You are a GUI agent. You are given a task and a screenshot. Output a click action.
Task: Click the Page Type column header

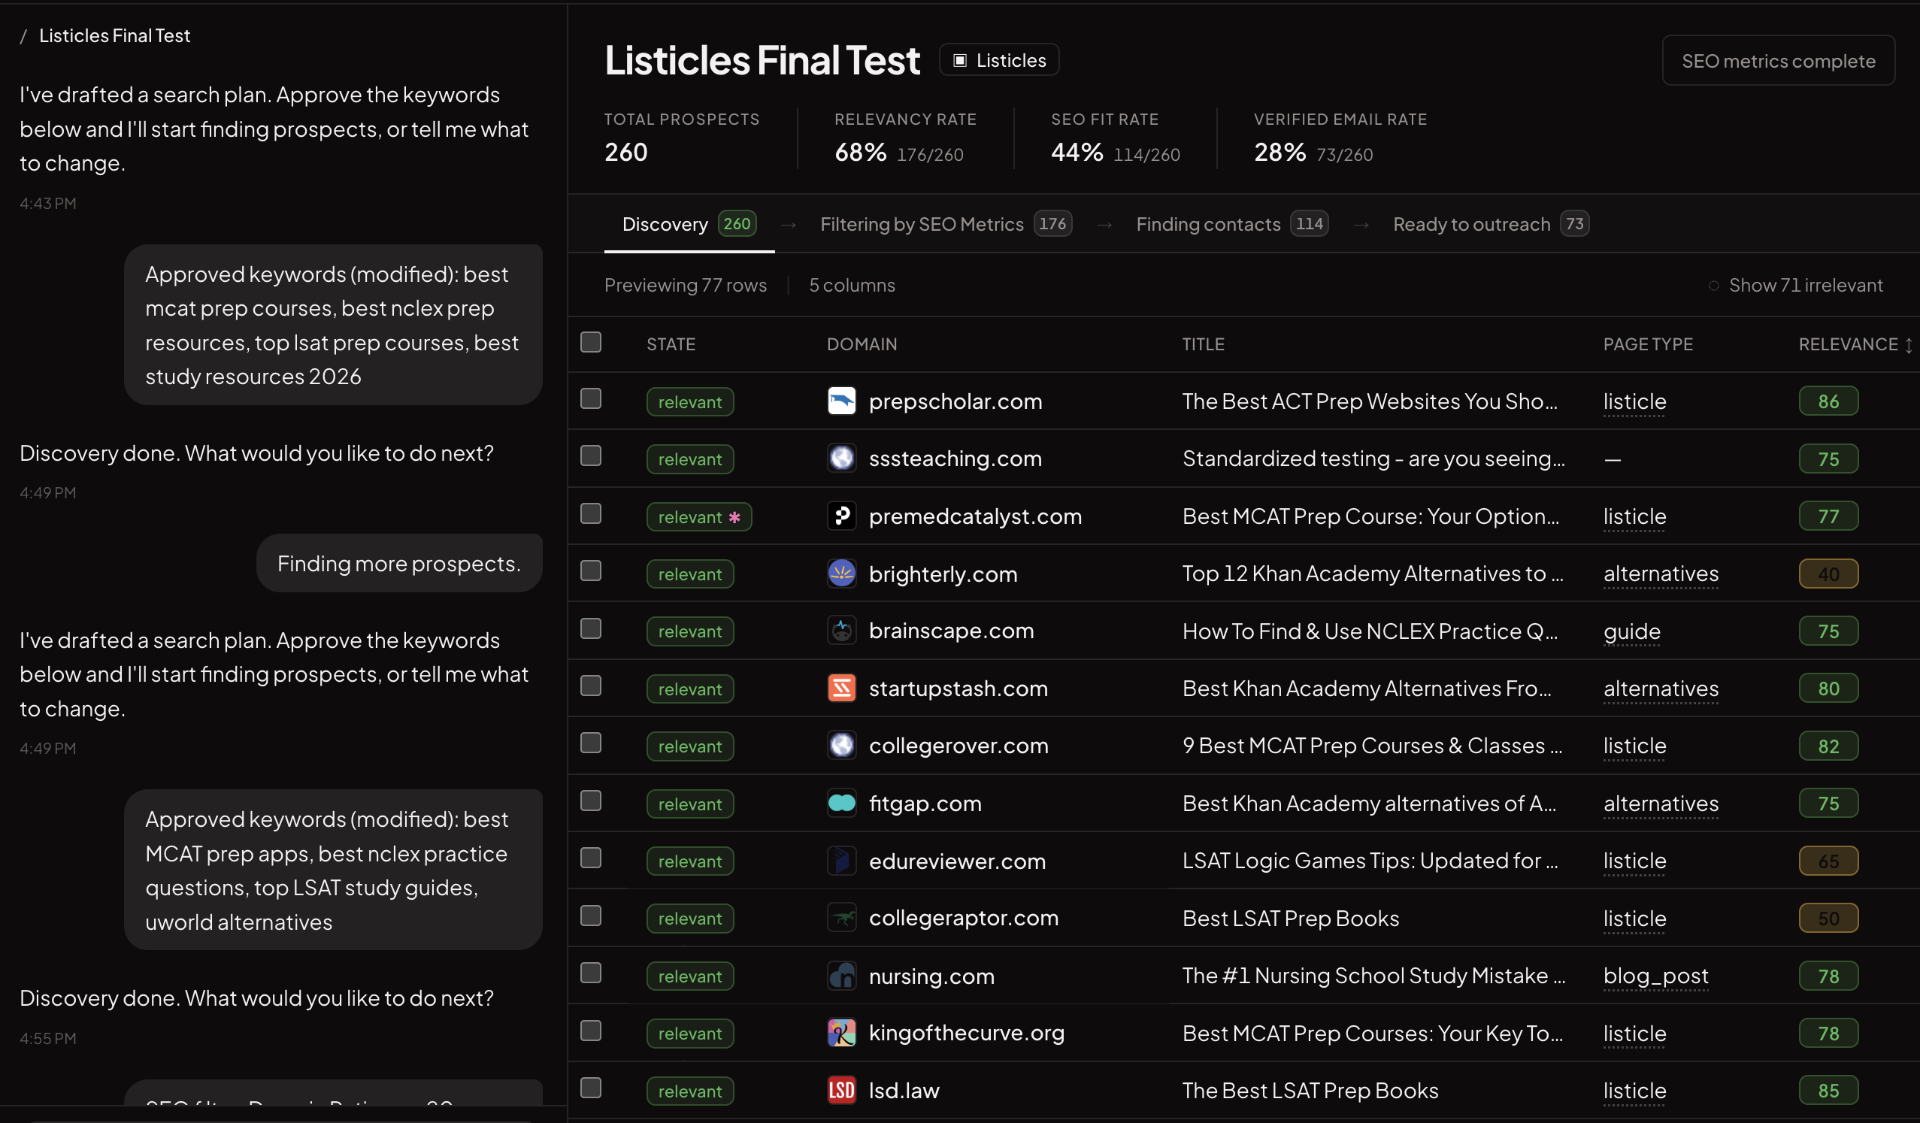1648,344
